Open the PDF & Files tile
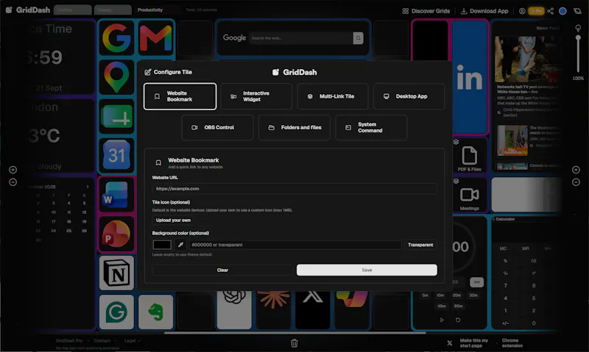The width and height of the screenshot is (589, 352). tap(470, 155)
